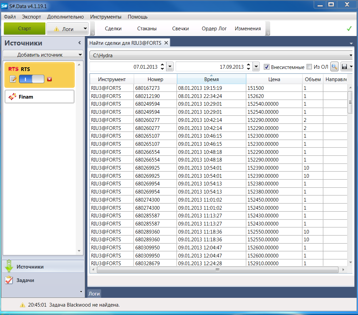Image resolution: width=358 pixels, height=315 pixels.
Task: Select the Finam source icon
Action: tap(12, 97)
